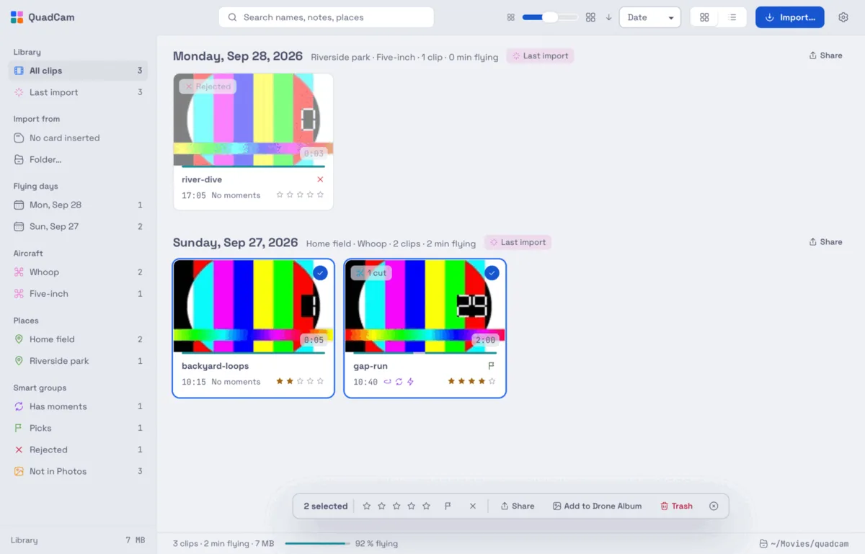Click the lightning moment icon on gap-run
Screen dimensions: 865x554
coord(410,382)
